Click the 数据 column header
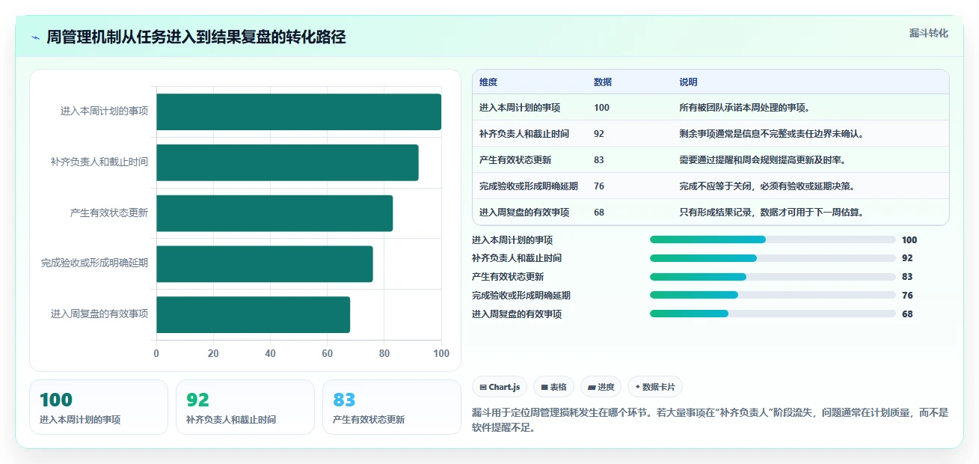 pos(603,82)
